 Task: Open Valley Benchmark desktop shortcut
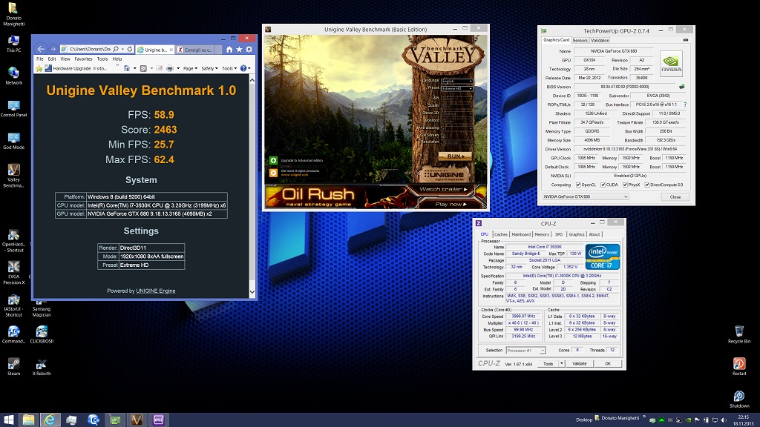(13, 175)
